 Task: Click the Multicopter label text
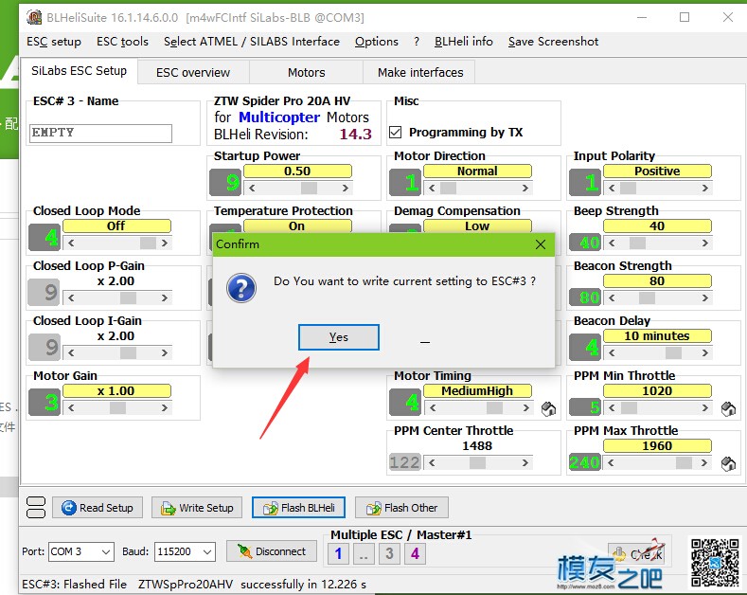coord(279,117)
